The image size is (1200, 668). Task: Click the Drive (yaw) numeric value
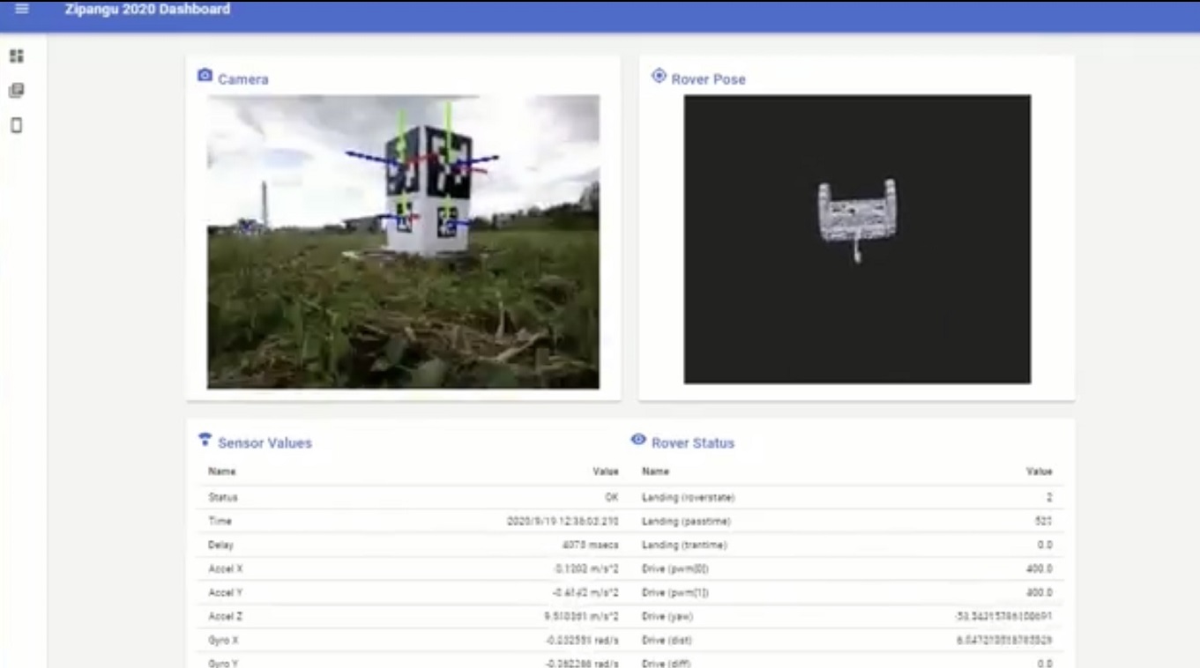tap(1003, 616)
